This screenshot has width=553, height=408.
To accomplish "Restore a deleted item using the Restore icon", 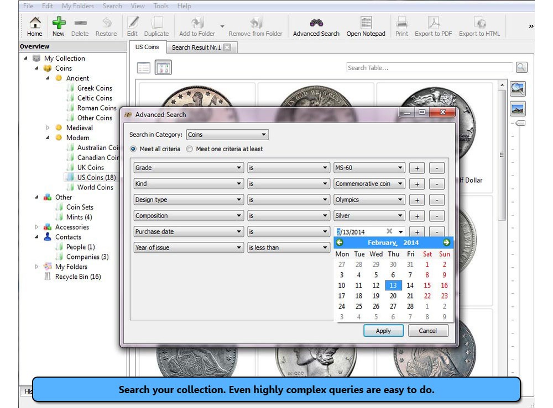I will (x=106, y=26).
